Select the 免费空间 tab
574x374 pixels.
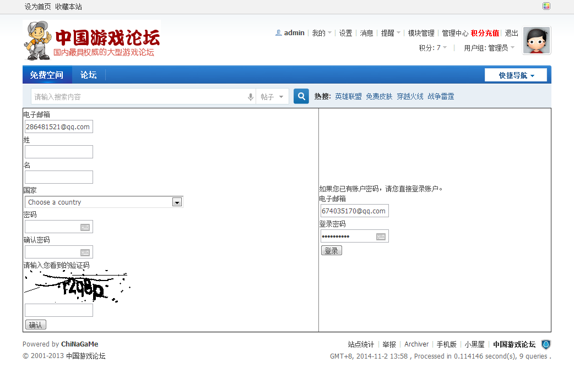coord(47,74)
